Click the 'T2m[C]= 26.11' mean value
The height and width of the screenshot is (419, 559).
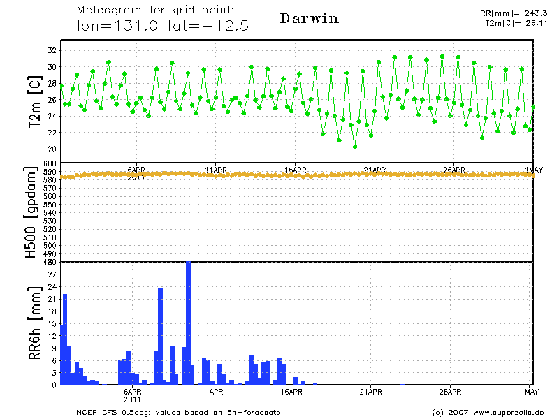click(x=516, y=23)
